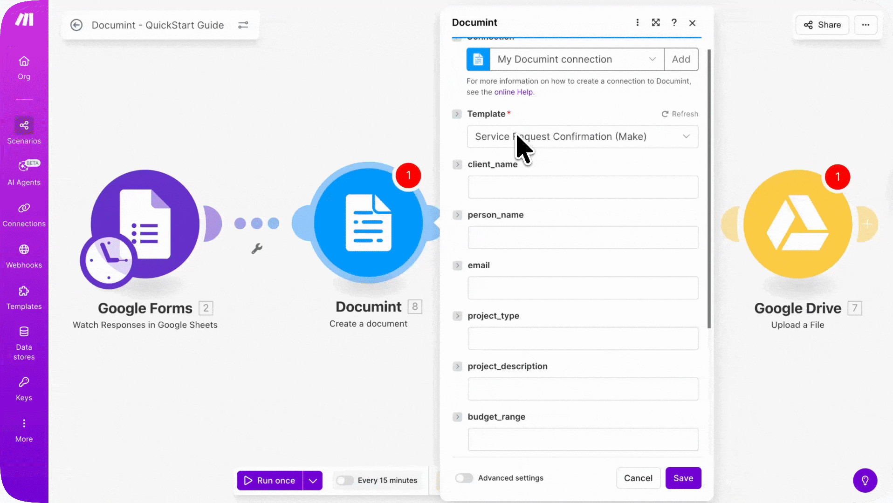Open Webhooks in the sidebar
This screenshot has height=503, width=893.
tap(24, 256)
